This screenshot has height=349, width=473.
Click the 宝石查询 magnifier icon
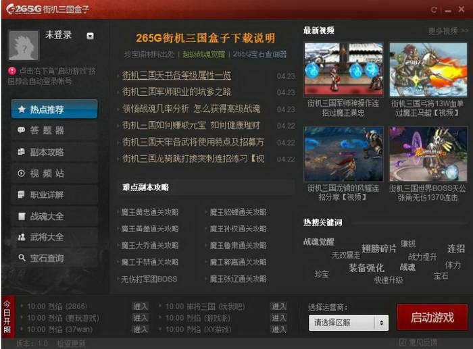[22, 258]
